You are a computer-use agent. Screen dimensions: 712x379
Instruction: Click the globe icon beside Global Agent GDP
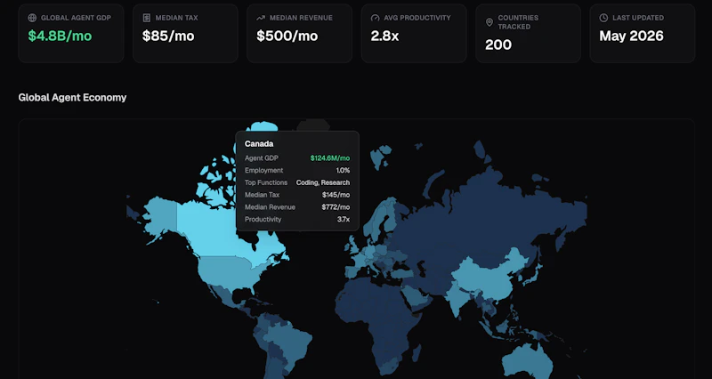pos(32,18)
